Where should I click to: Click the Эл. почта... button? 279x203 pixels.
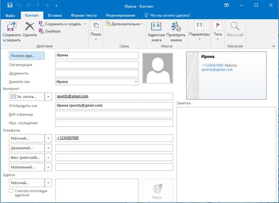coord(27,97)
